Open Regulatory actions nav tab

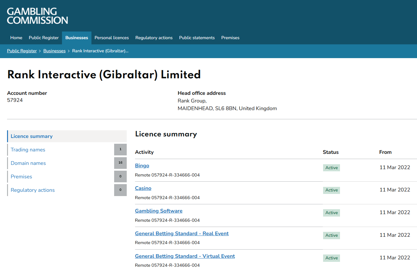154,38
